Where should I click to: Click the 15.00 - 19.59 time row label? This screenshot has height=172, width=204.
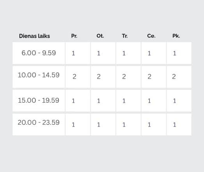39,101
